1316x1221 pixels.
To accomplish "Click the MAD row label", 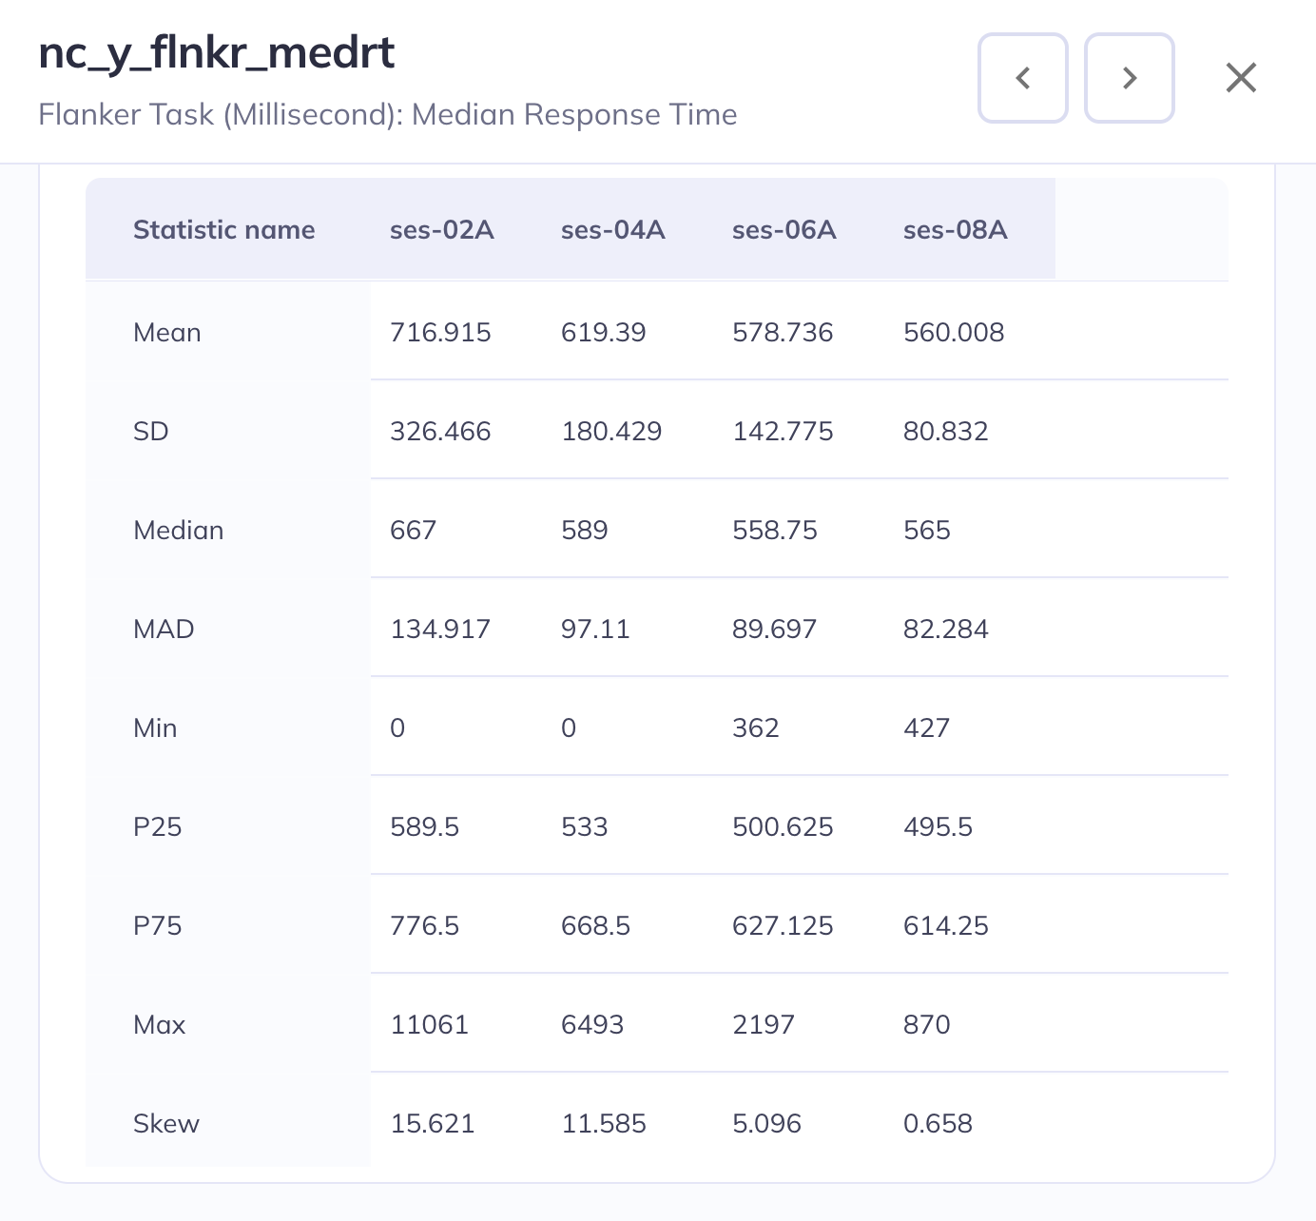I will tap(164, 629).
